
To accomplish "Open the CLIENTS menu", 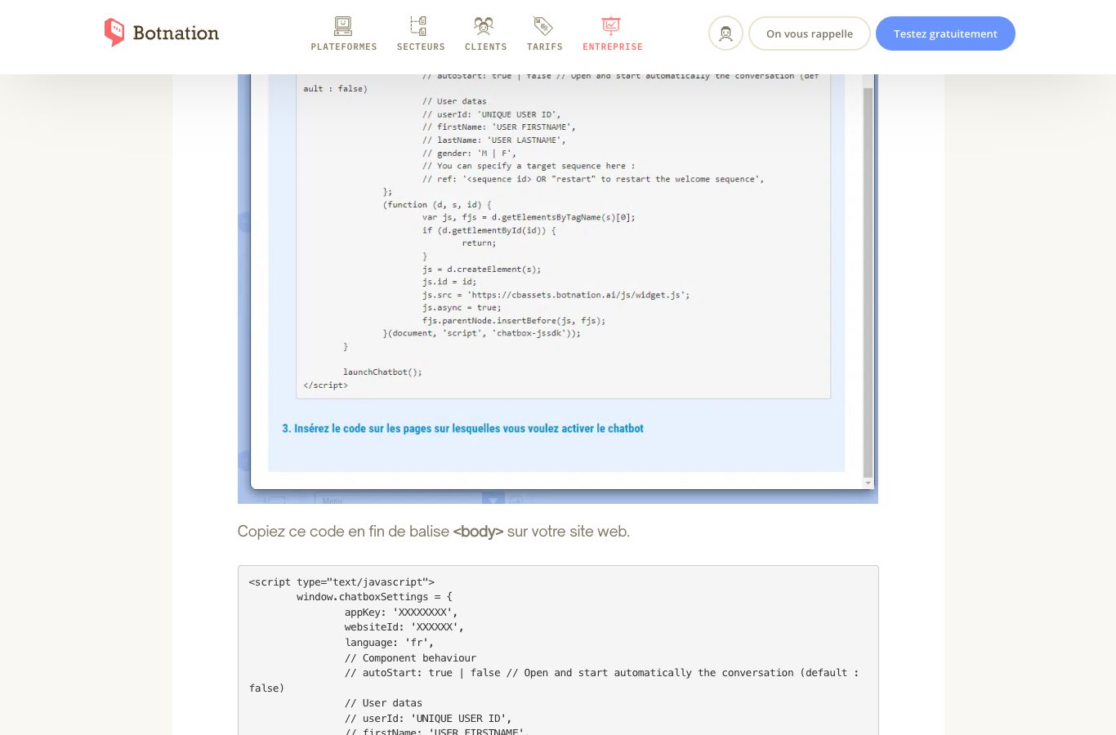I will (x=486, y=47).
